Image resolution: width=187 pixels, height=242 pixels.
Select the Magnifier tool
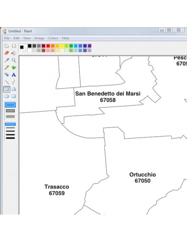click(x=14, y=60)
